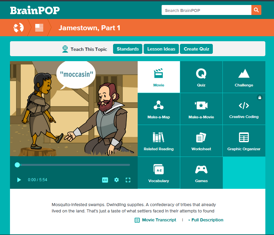Open the Graphic Organizer tile
Screen dimensions: 274x235
tap(244, 141)
